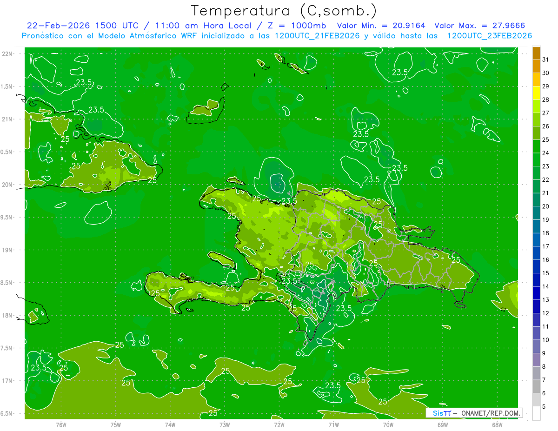This screenshot has width=558, height=431.
Task: Pick the dark blue swatch between 12 and 13
Action: [x=536, y=306]
